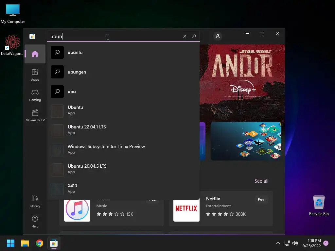Open network status tray icon
The width and height of the screenshot is (335, 251).
(x=287, y=243)
